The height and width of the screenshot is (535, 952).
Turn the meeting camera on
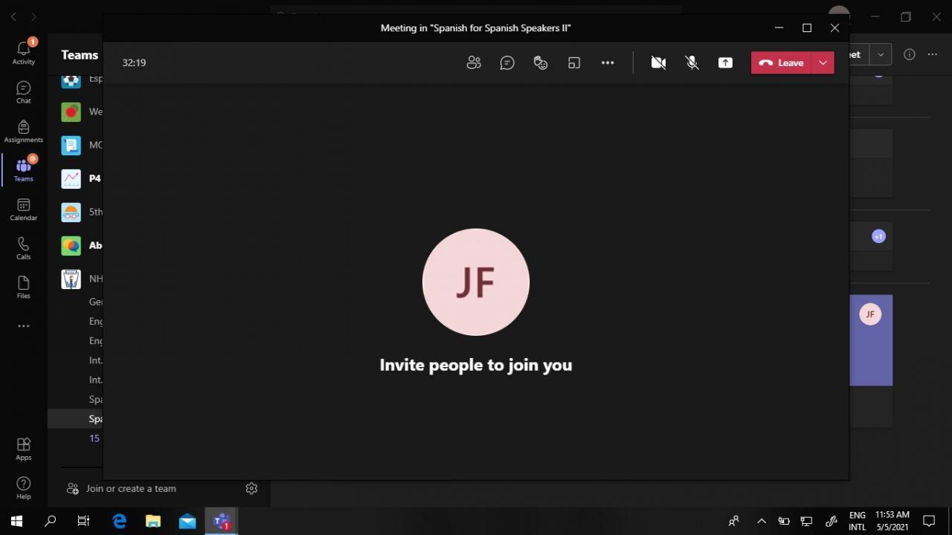click(658, 63)
